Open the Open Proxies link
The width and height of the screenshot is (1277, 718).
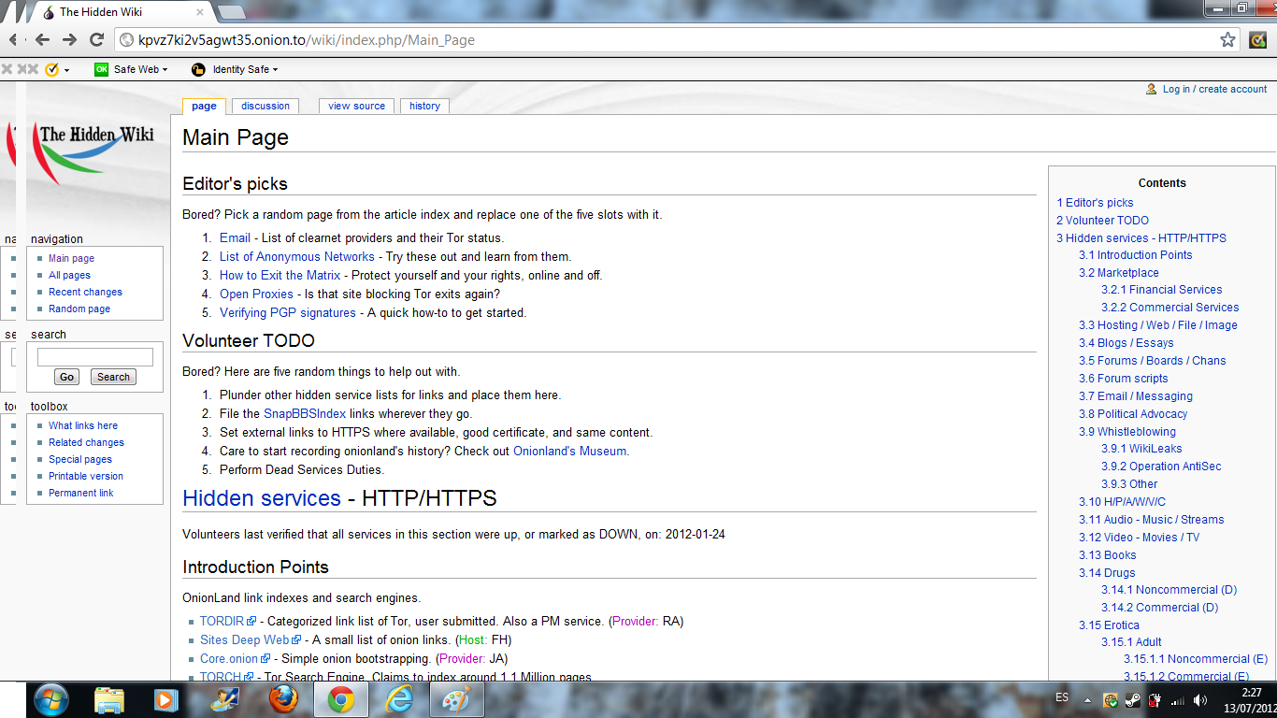point(256,294)
